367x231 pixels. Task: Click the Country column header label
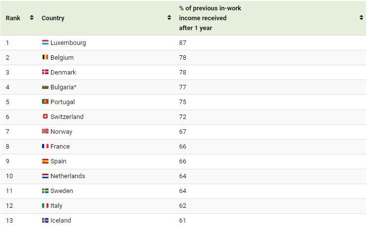(53, 18)
